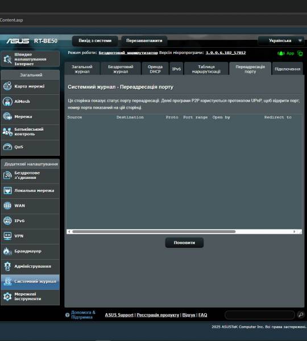Open Локальна мережа menu item
Image resolution: width=307 pixels, height=341 pixels.
point(30,191)
